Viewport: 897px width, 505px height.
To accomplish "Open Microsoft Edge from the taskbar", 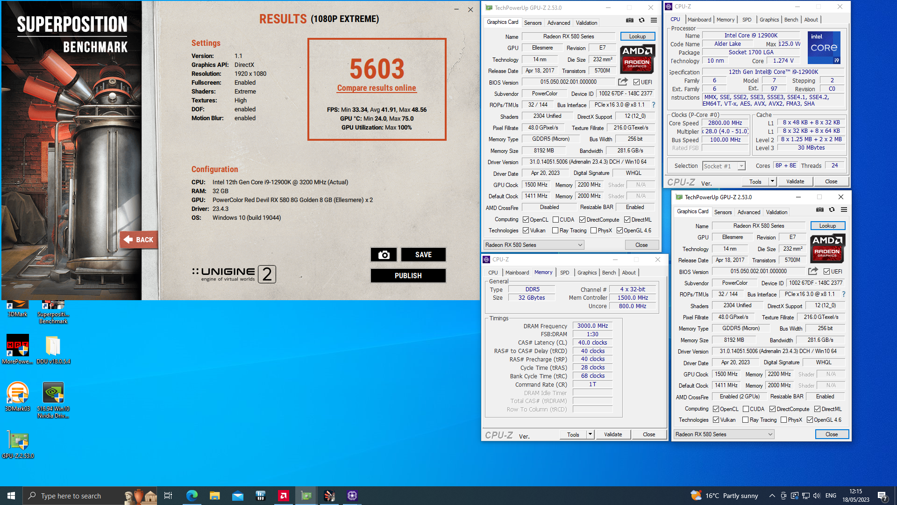I will [192, 496].
